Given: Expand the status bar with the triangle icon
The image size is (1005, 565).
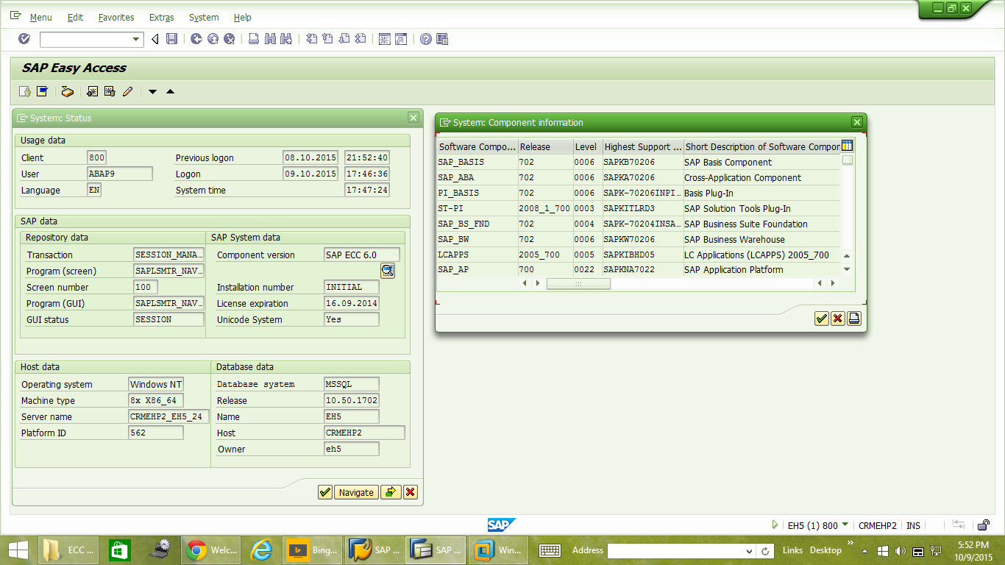Looking at the screenshot, I should tap(775, 525).
